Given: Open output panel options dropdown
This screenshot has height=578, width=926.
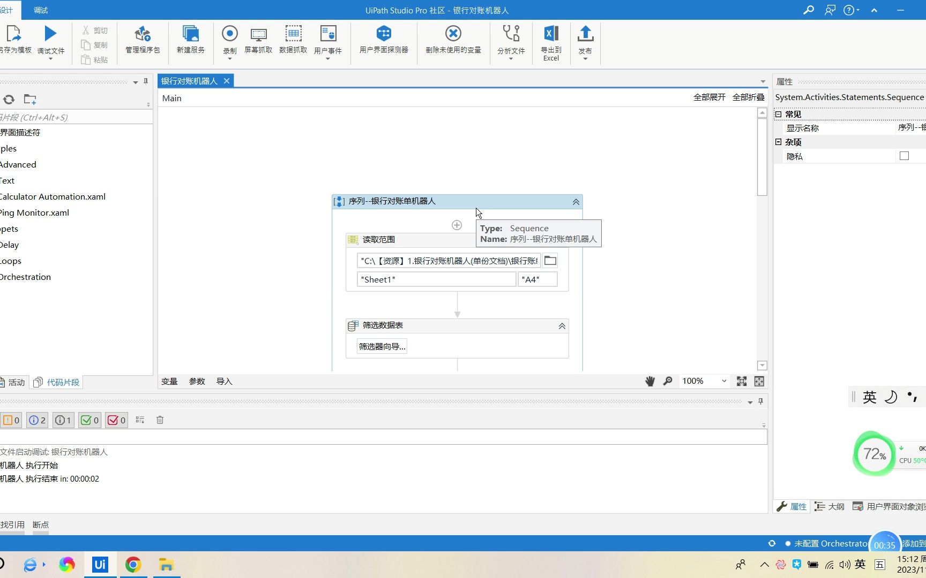Looking at the screenshot, I should pos(750,402).
